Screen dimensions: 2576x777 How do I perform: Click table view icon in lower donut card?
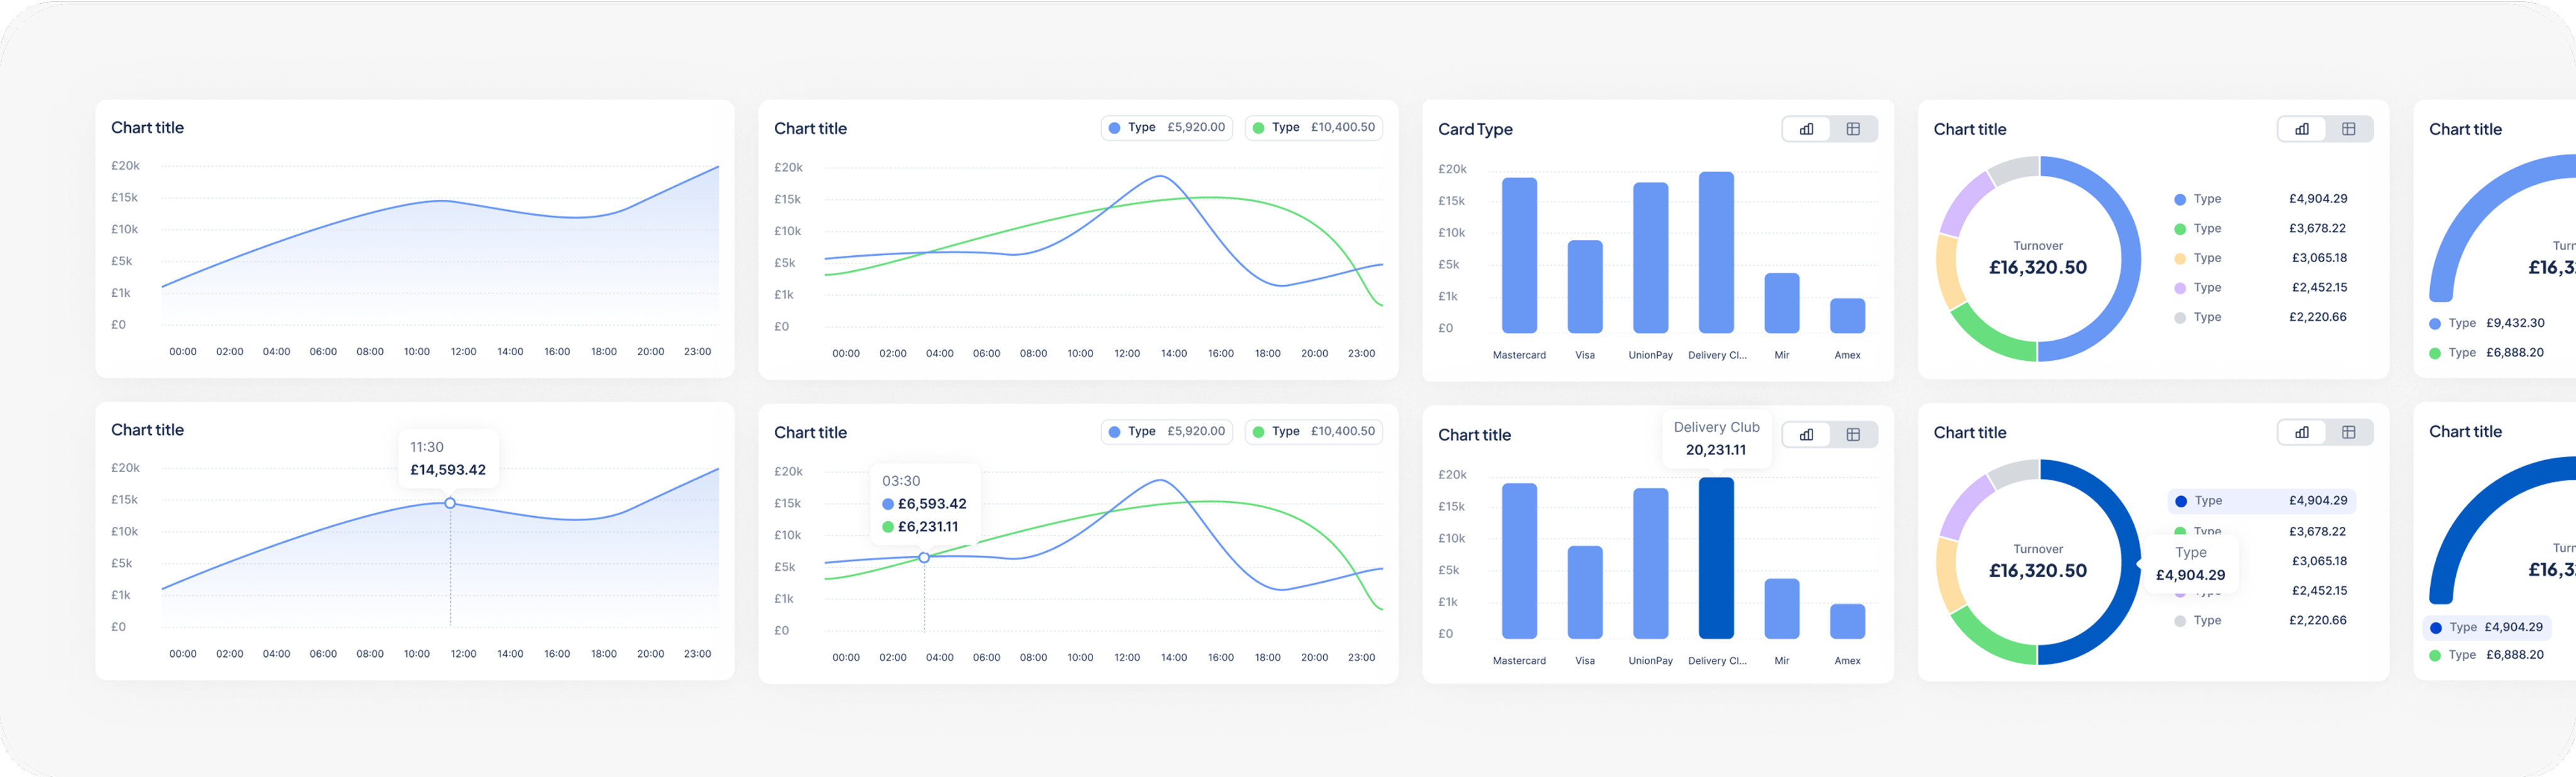point(2349,432)
